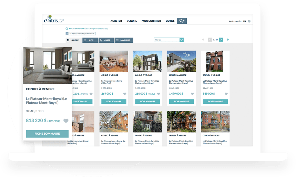Favorite the 269 000 $ condo listing
Image resolution: width=296 pixels, height=177 pixels.
125,94
